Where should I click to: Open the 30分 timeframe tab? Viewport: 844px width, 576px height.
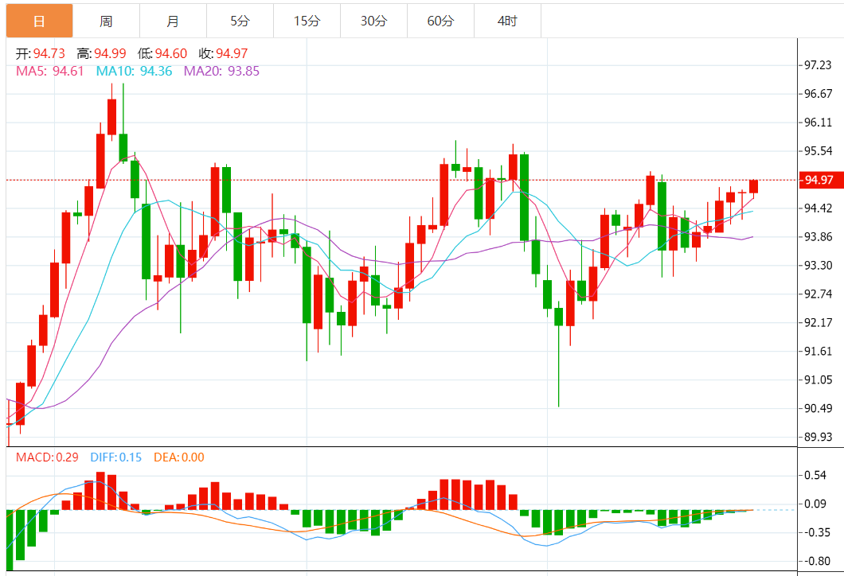373,21
